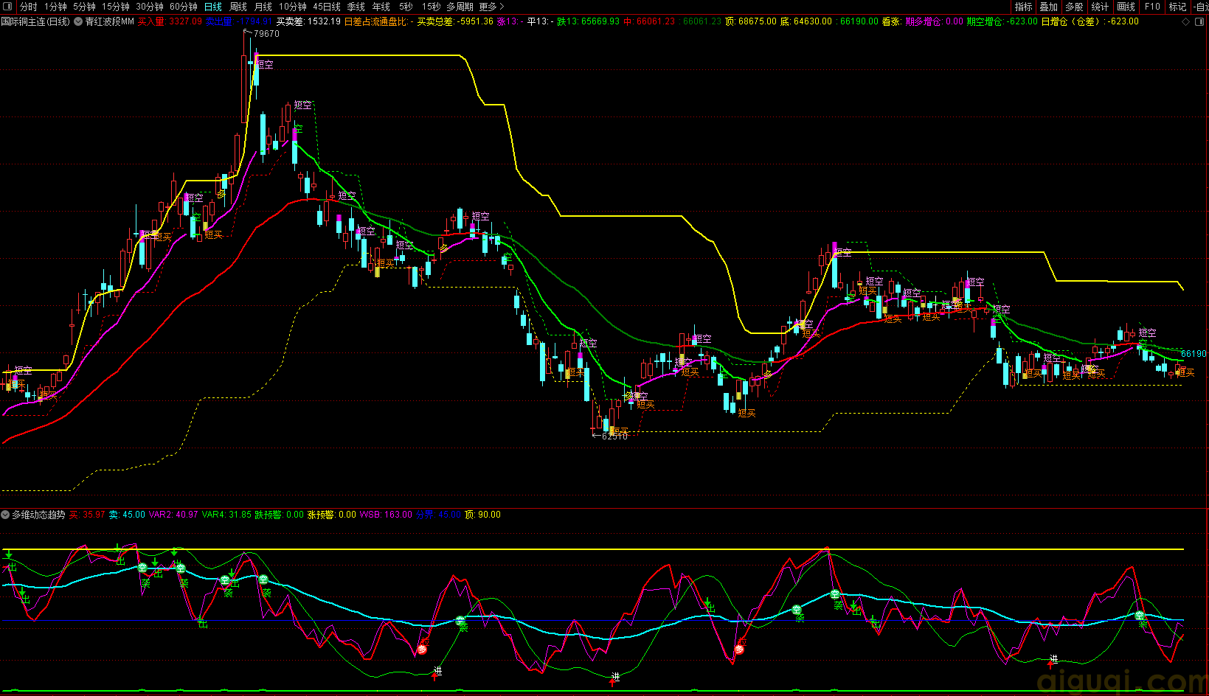Click the WSB: 163.00 value

(x=386, y=515)
